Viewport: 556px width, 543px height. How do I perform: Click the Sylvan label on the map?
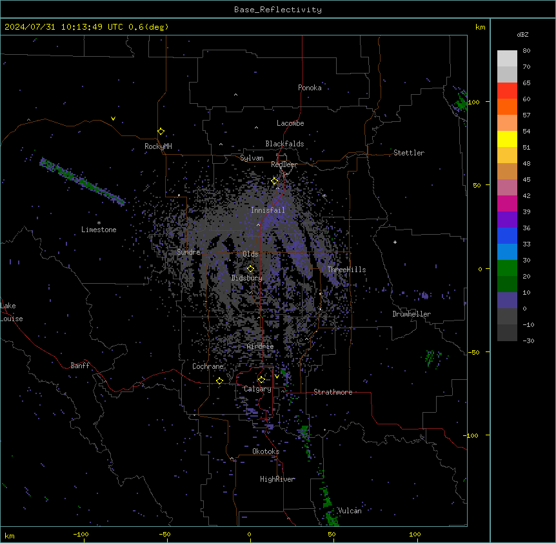pyautogui.click(x=252, y=158)
